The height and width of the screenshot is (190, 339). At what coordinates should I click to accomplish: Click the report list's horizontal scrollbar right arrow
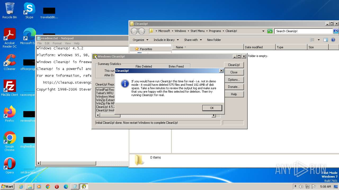pos(213,116)
